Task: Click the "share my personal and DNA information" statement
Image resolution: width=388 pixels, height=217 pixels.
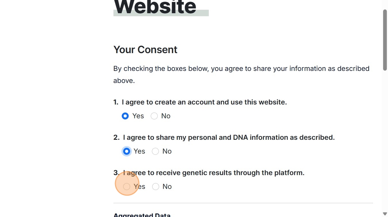Action: (229, 137)
